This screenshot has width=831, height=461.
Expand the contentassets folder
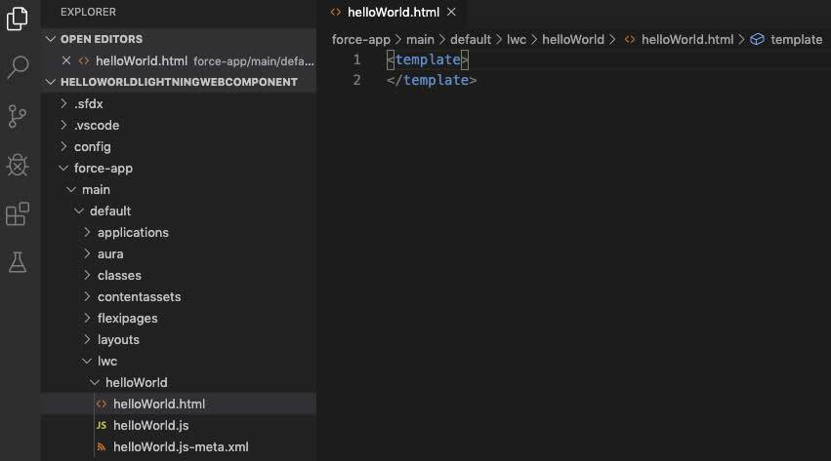point(88,296)
